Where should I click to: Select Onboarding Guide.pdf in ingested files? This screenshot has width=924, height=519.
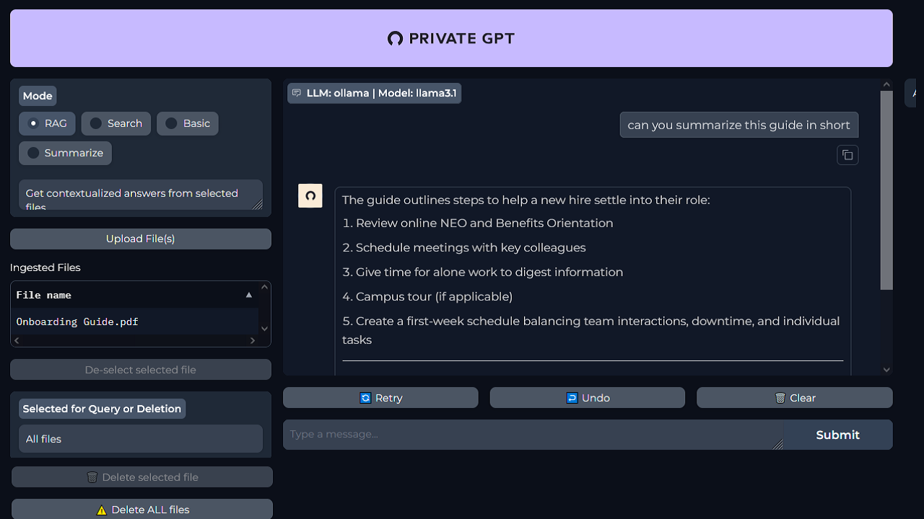pos(77,321)
